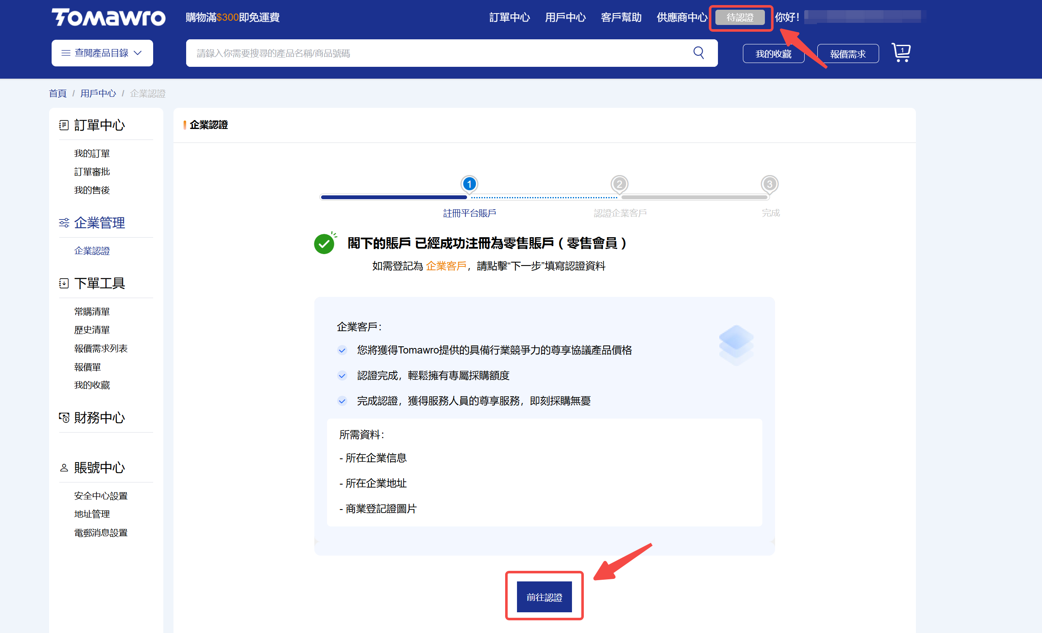Click the 待認證 status badge

tap(740, 17)
